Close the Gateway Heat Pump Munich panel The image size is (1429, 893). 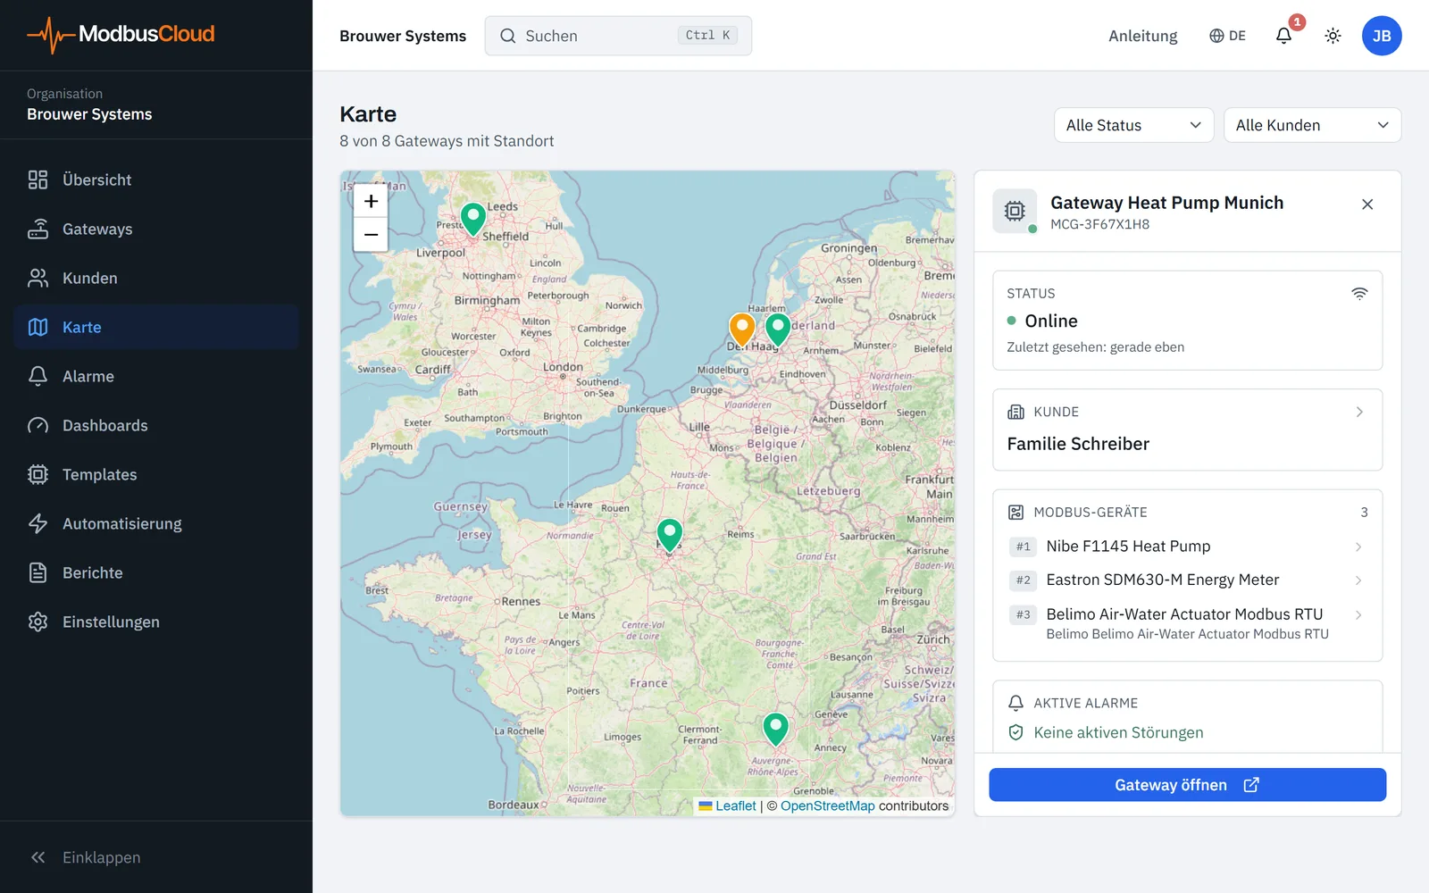[x=1367, y=204]
